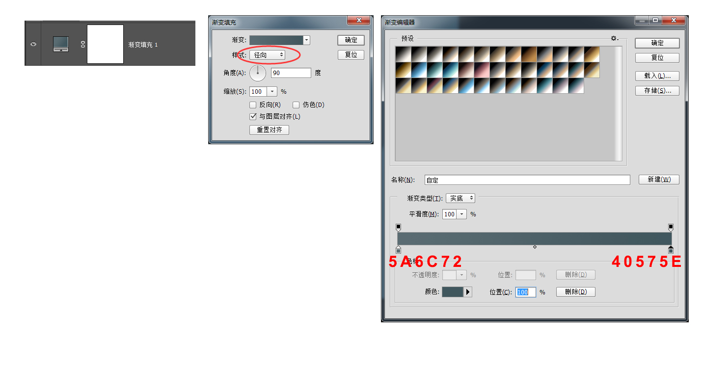The height and width of the screenshot is (366, 703).
Task: Select the gradient fill layer thumbnail
Action: pos(61,44)
